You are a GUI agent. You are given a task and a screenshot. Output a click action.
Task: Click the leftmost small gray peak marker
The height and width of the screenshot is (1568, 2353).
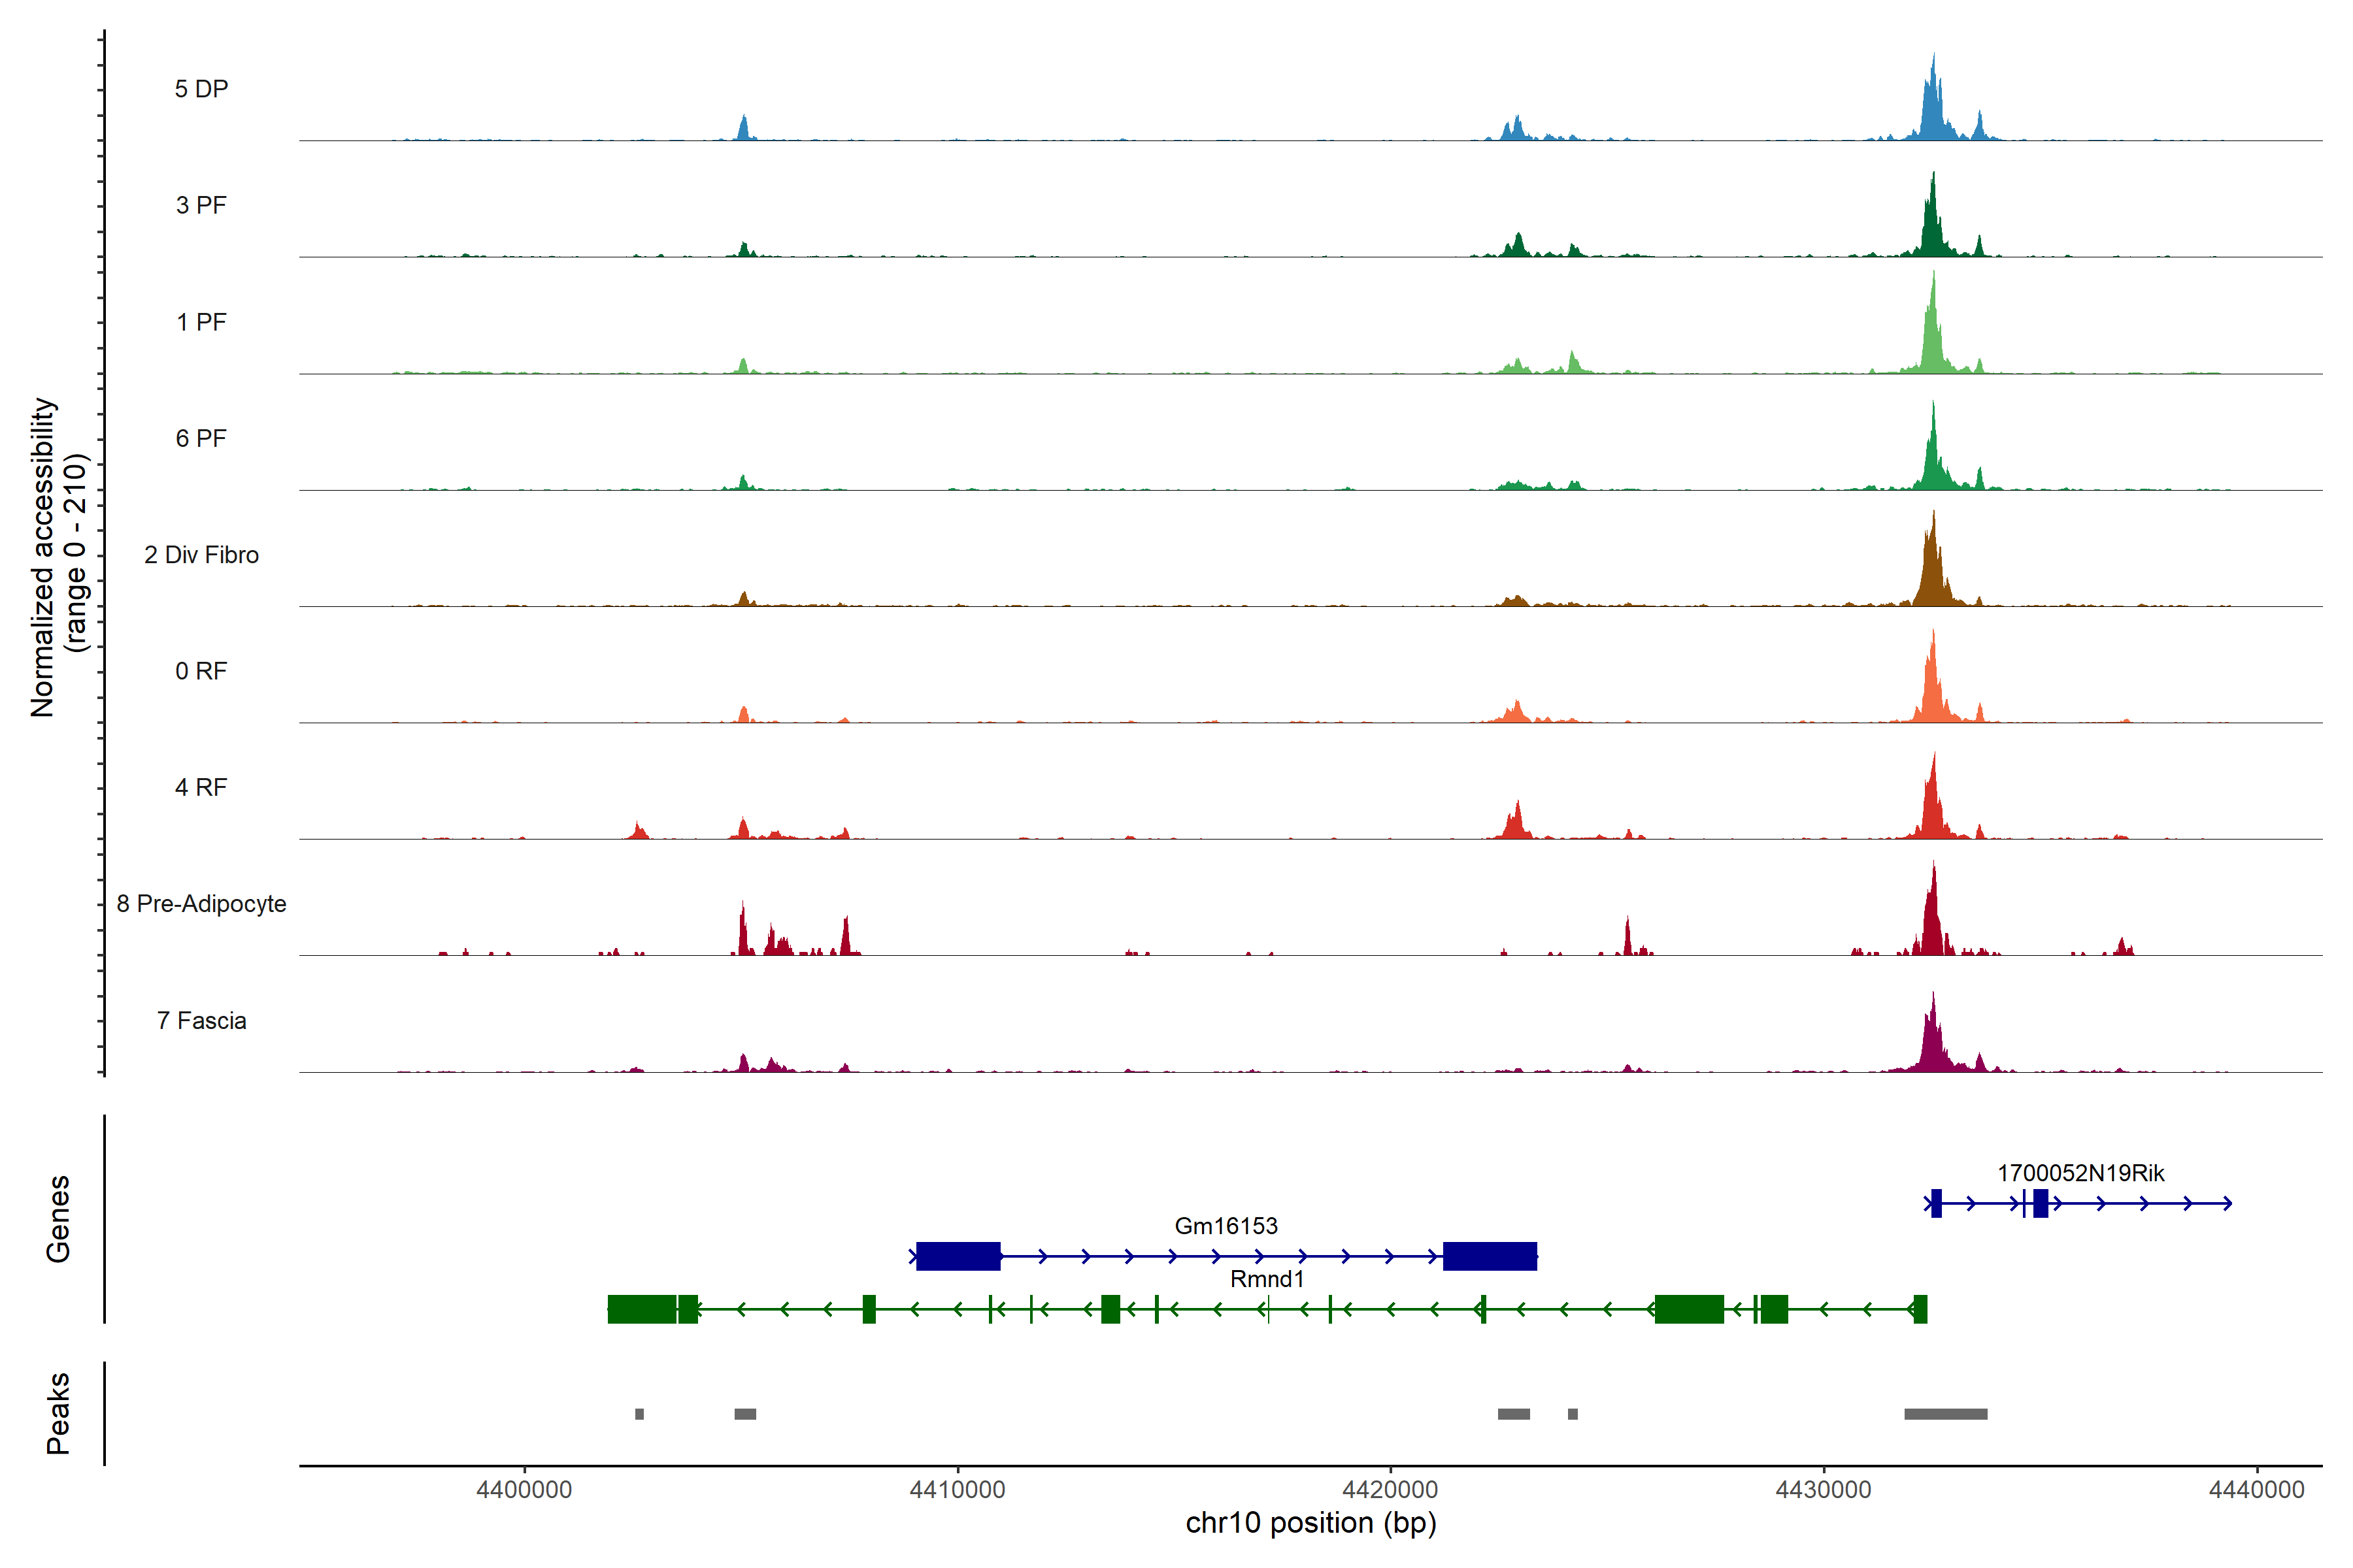coord(639,1414)
